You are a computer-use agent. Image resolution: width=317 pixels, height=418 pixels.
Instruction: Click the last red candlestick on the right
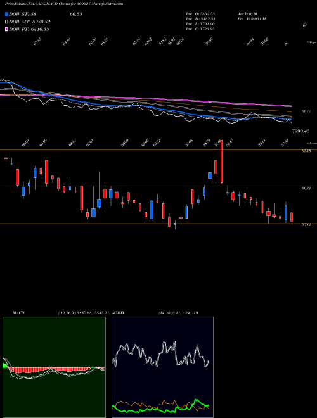(x=292, y=217)
